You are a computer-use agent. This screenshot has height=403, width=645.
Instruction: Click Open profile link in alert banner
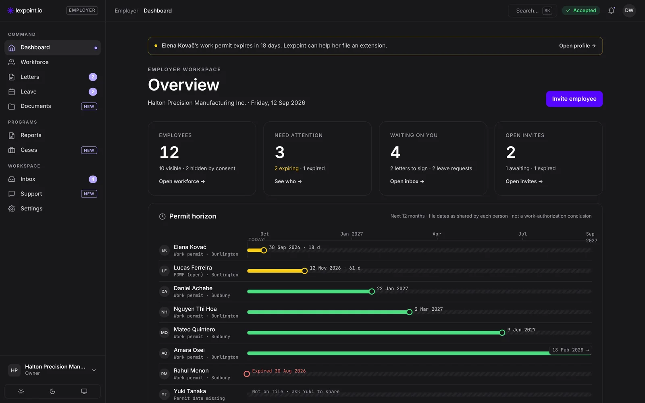tap(577, 46)
